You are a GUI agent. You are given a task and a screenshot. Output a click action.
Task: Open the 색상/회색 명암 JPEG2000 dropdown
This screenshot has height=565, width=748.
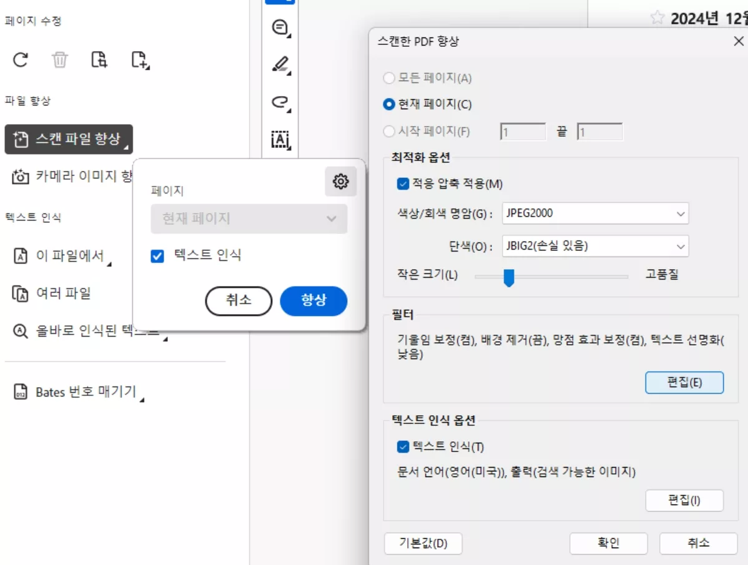(x=594, y=214)
